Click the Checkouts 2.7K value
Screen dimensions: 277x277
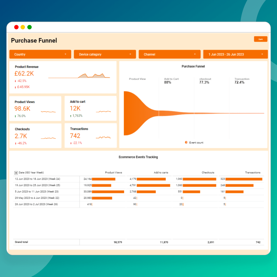pos(21,136)
